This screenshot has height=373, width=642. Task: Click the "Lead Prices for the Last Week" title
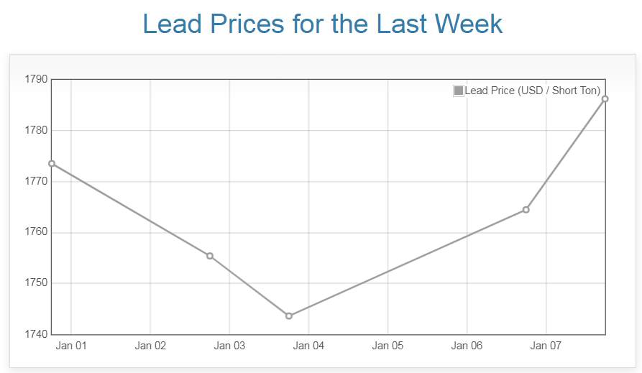(x=322, y=24)
